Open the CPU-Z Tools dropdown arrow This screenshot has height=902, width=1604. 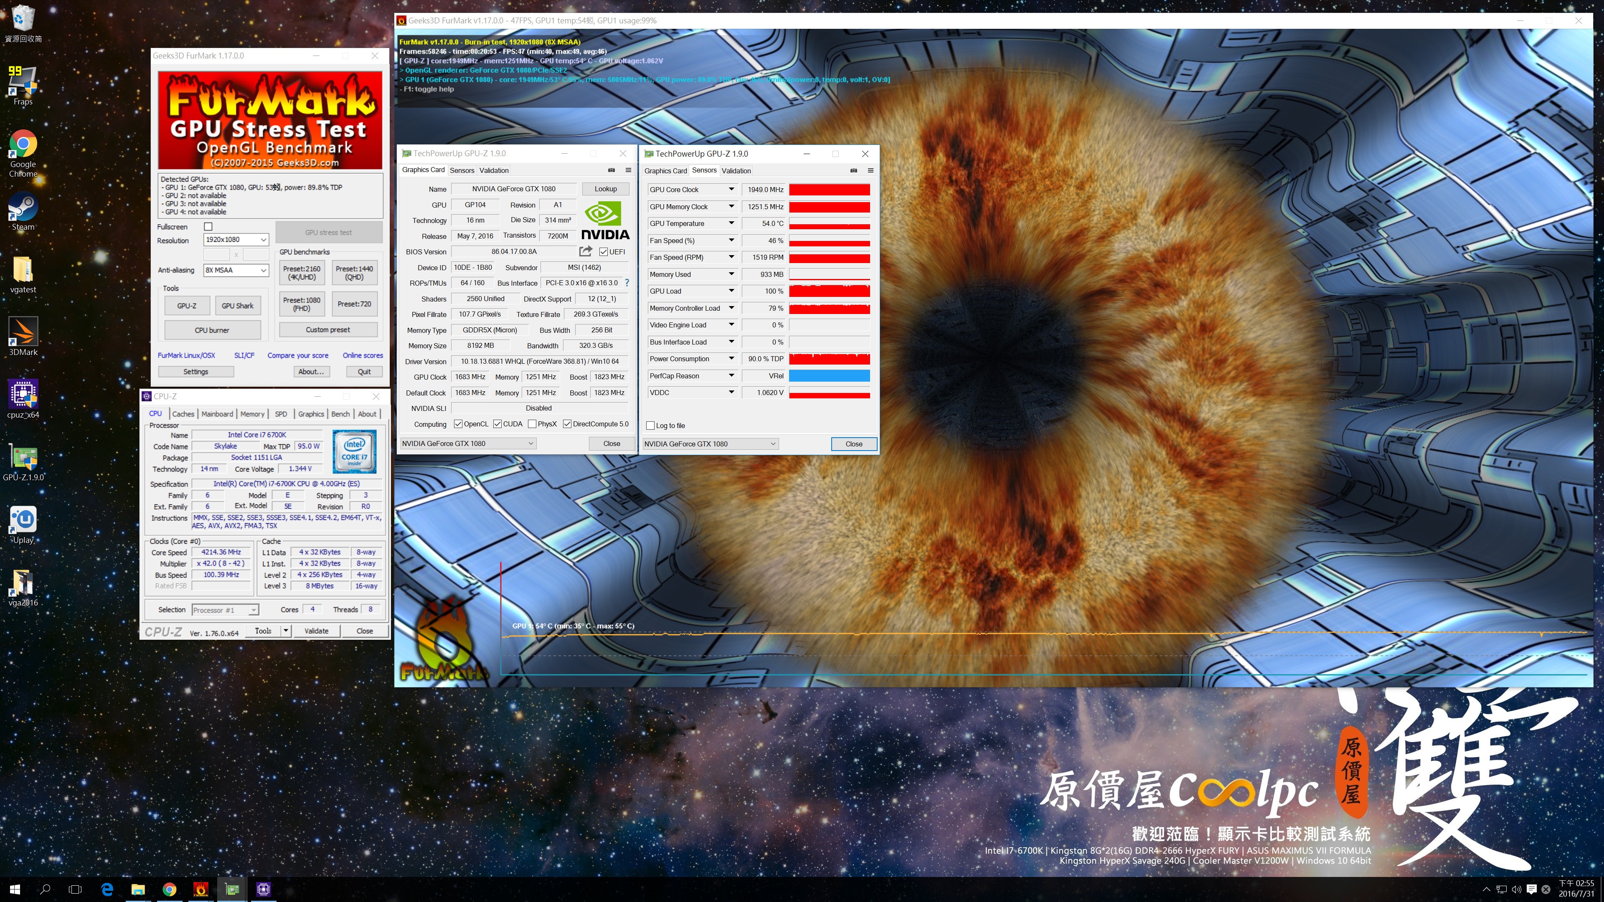[286, 631]
